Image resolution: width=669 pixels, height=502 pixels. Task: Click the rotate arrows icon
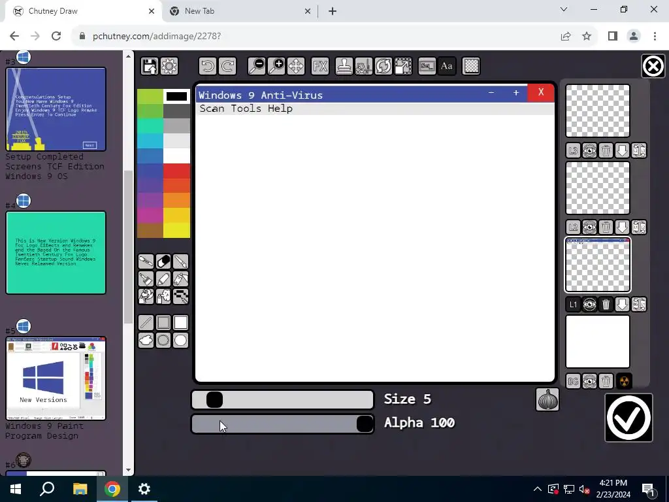[x=383, y=66]
